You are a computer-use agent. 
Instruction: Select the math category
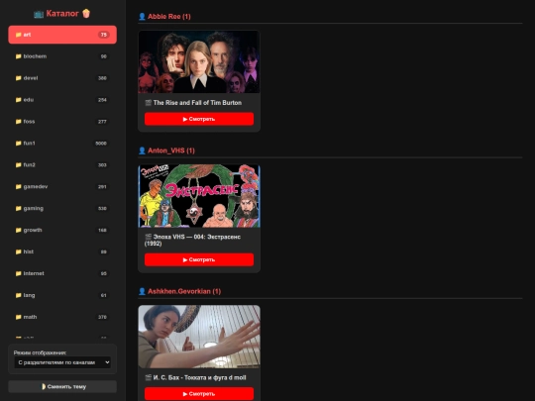pos(62,317)
